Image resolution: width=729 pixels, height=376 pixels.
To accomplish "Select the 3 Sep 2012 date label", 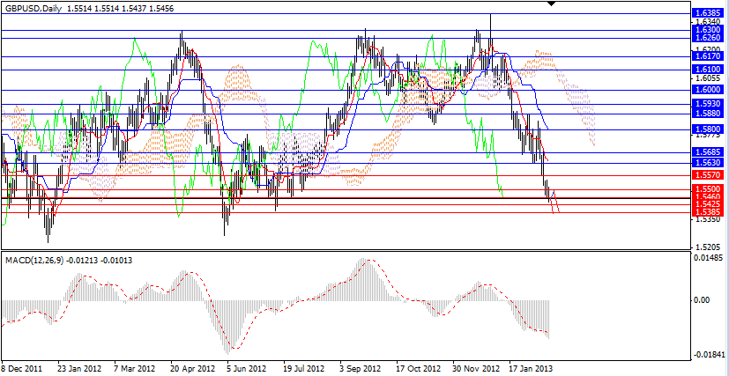I will pos(360,368).
